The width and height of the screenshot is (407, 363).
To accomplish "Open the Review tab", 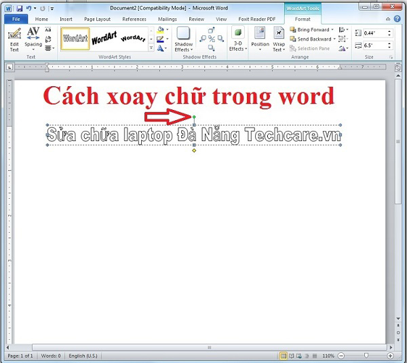I will pos(197,19).
